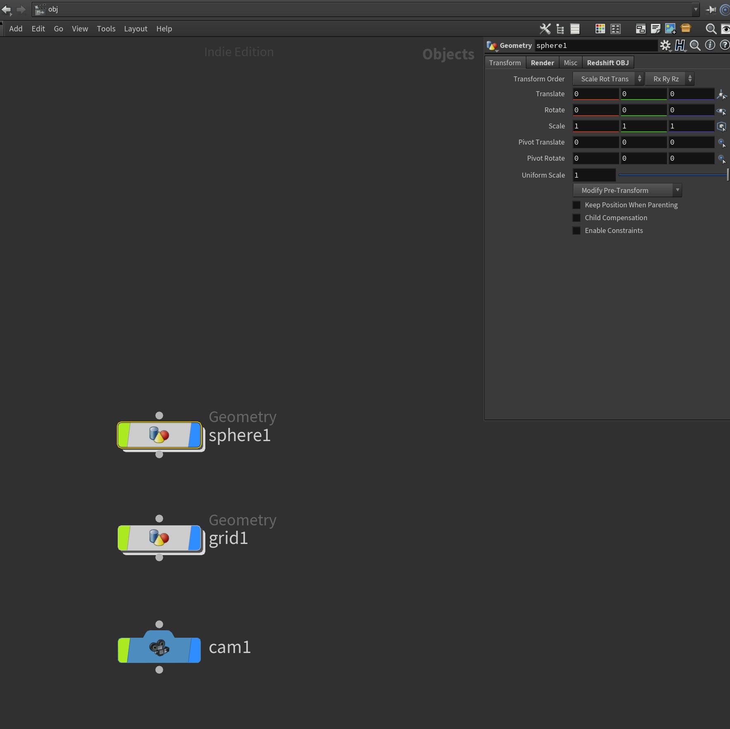Check Enable Constraints
The width and height of the screenshot is (730, 729).
576,230
